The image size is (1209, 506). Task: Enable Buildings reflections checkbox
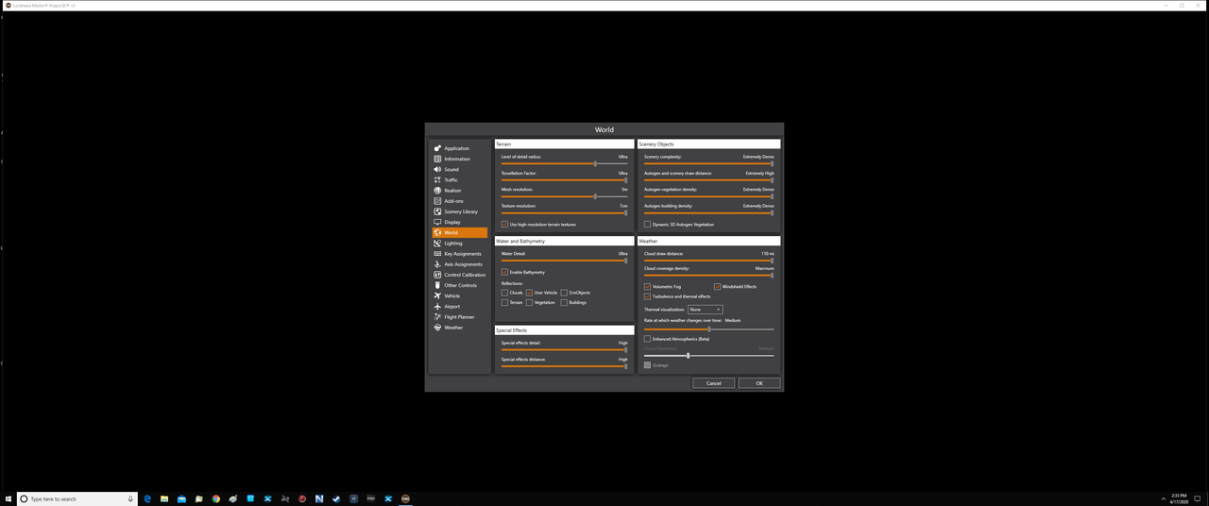[565, 302]
